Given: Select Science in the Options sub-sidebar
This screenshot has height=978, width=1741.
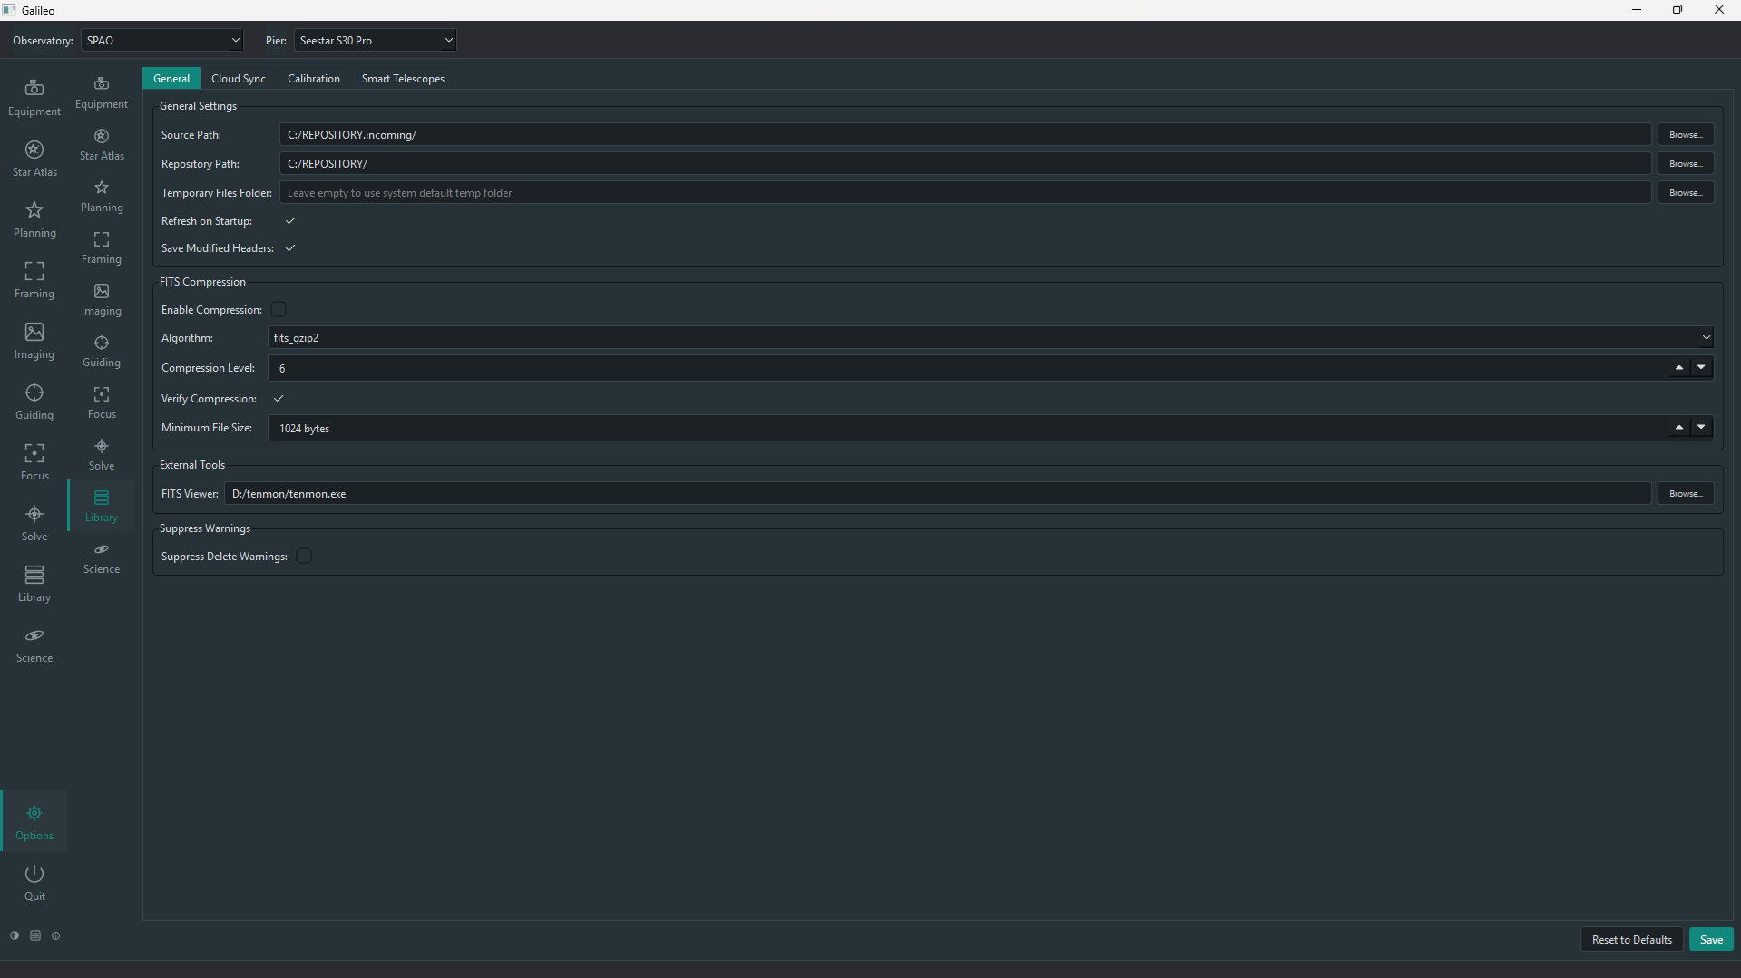Looking at the screenshot, I should 102,557.
